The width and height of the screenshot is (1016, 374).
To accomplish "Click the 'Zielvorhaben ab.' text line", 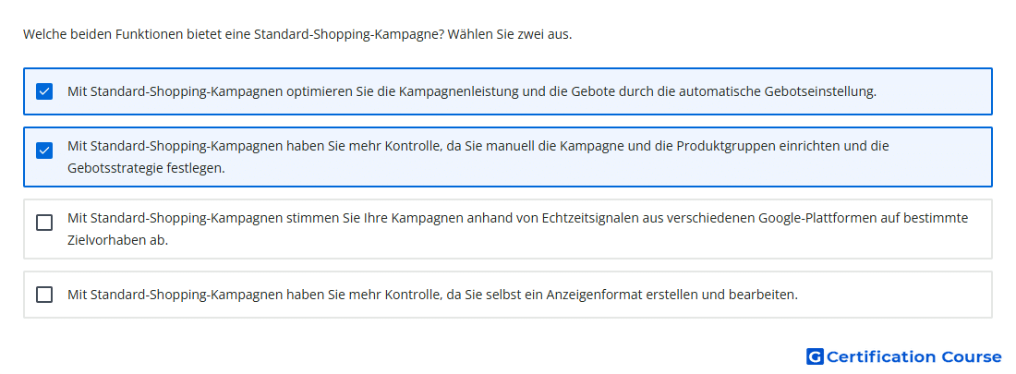I will click(x=117, y=240).
